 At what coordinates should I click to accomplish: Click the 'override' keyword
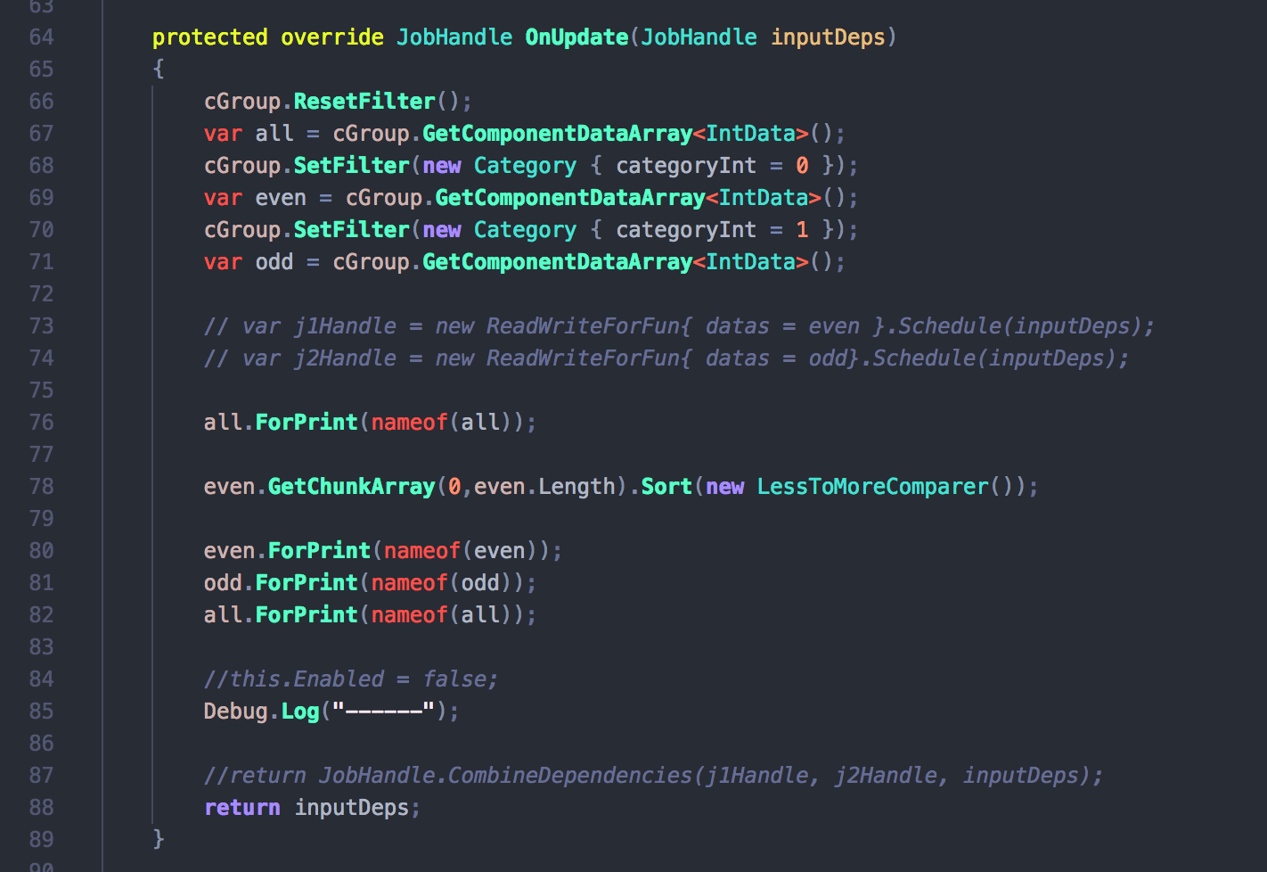click(331, 37)
